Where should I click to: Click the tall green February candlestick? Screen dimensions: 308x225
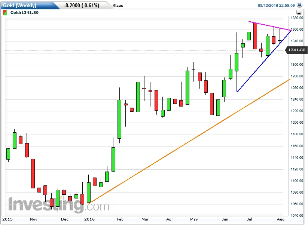119,120
